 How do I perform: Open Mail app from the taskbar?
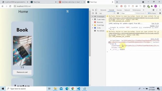61,89
